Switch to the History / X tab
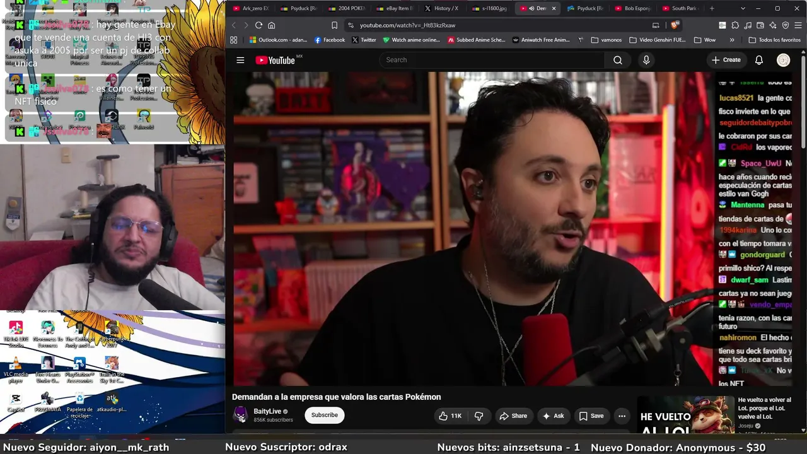 (x=441, y=8)
